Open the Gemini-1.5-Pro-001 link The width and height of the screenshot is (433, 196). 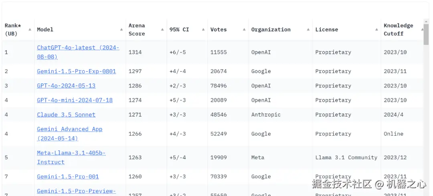68,176
